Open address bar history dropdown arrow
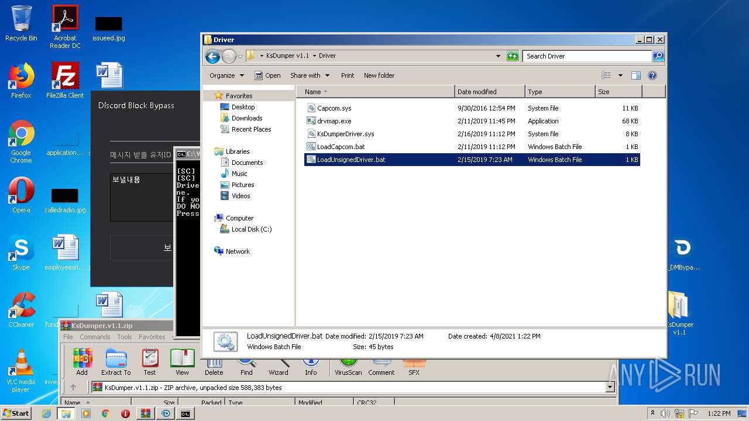 coord(498,56)
